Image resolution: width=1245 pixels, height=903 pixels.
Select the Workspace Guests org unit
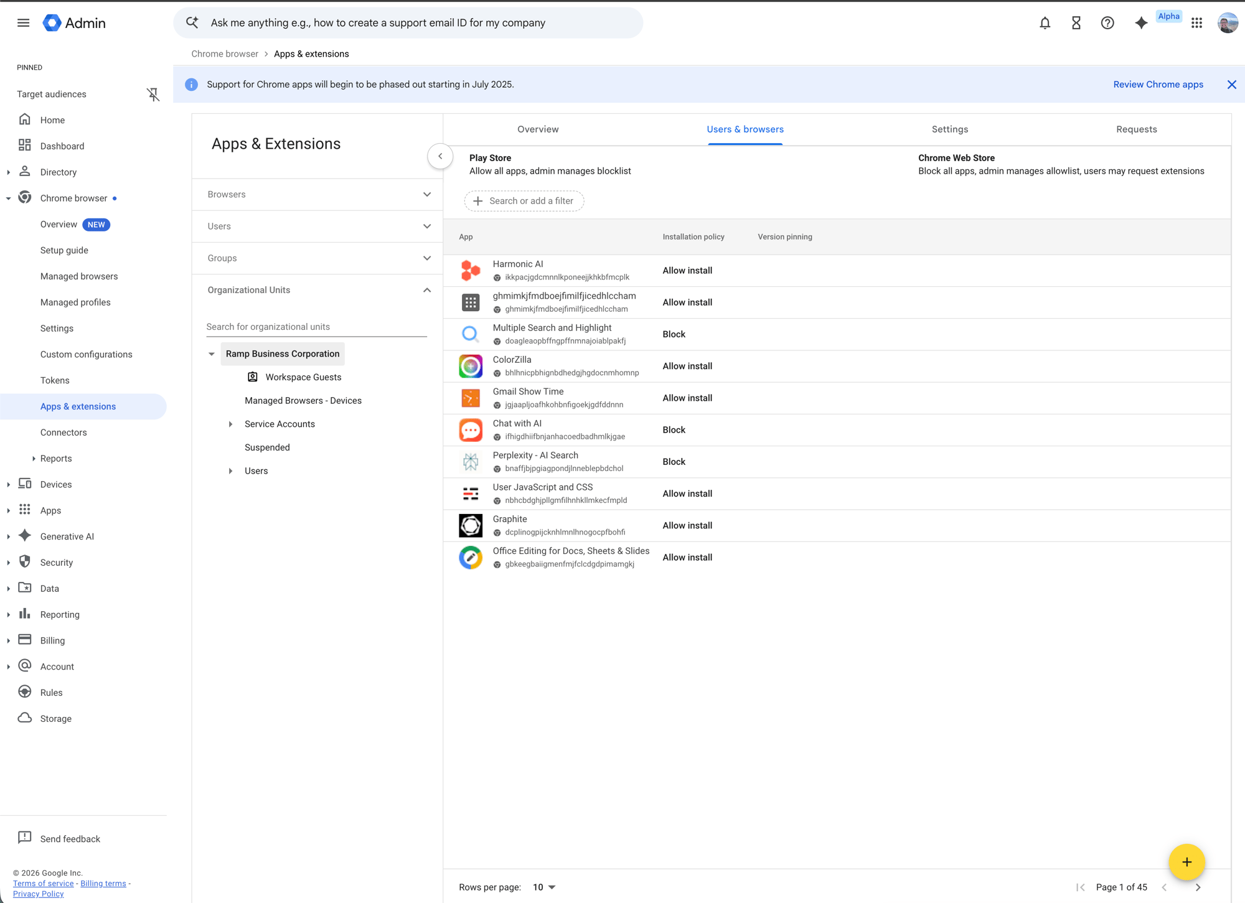point(303,378)
